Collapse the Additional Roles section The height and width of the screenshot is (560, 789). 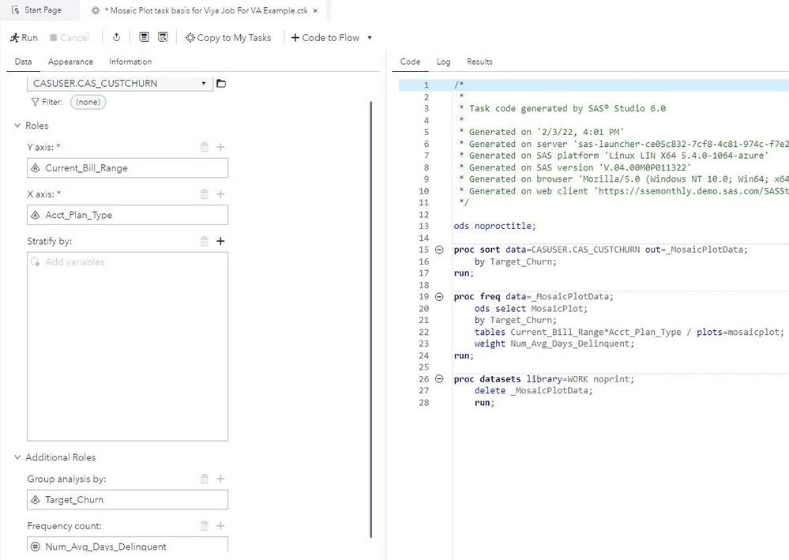[17, 457]
